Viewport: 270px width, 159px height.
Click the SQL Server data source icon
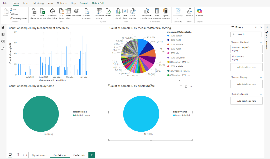tap(61, 11)
